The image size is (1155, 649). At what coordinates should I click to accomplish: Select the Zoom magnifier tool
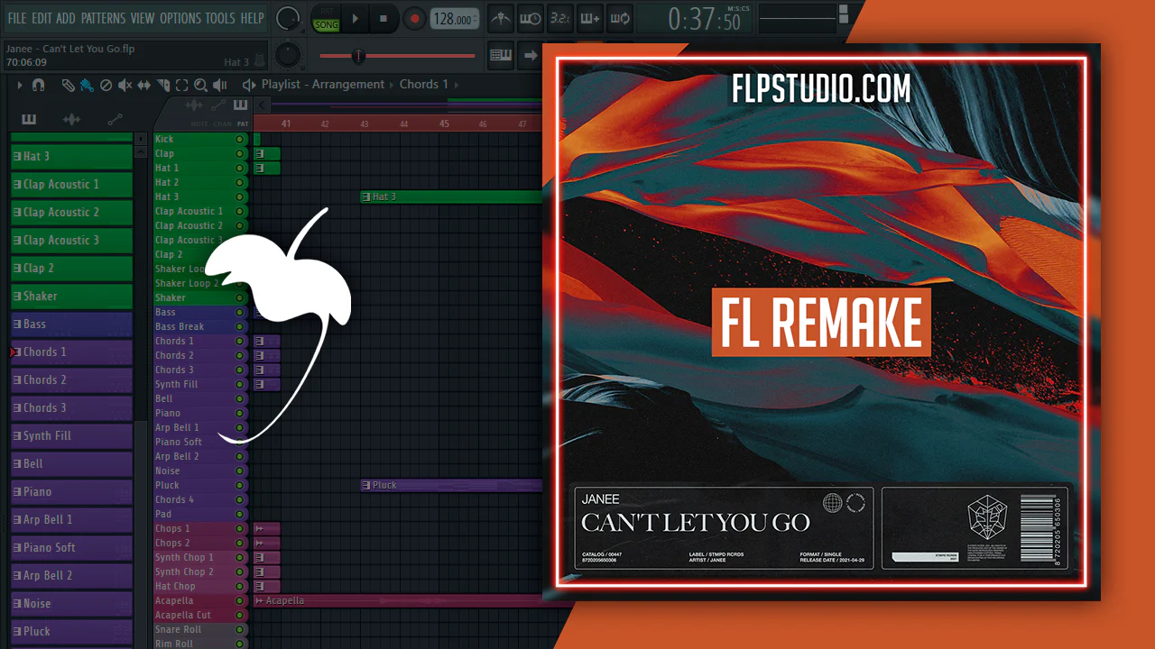coord(200,85)
